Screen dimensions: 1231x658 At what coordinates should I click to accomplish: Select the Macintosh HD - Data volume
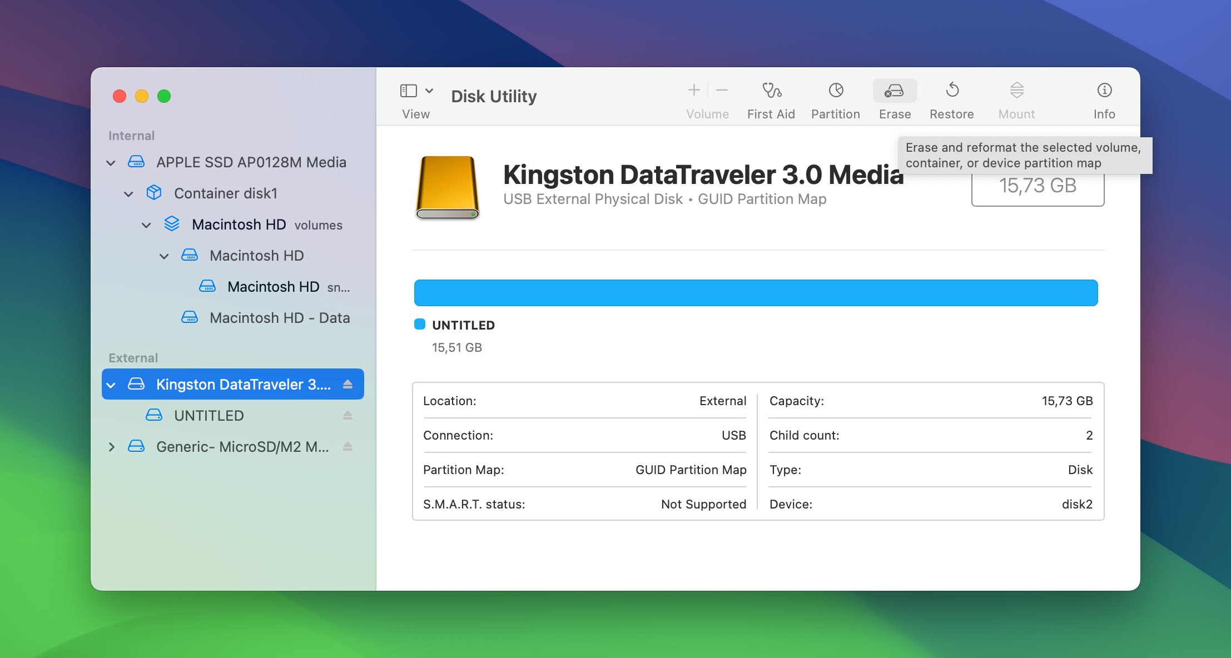[x=279, y=317]
